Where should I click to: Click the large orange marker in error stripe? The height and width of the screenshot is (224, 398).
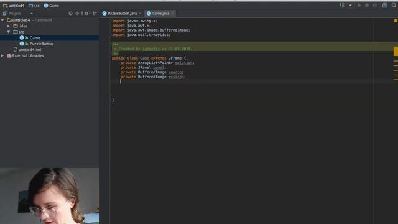[396, 51]
